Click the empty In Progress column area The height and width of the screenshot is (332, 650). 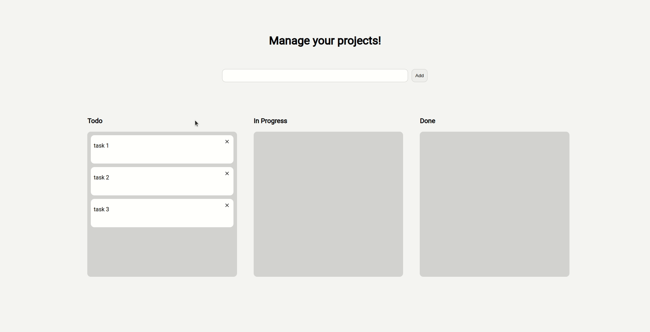328,204
